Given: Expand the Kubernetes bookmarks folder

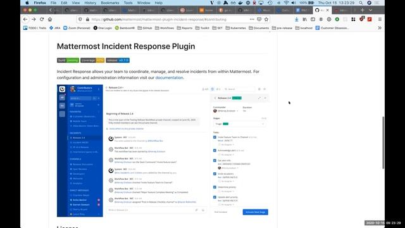Looking at the screenshot, I should tap(236, 28).
